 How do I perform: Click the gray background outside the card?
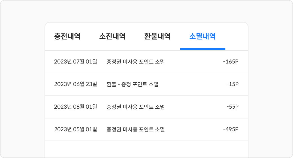click(23, 85)
